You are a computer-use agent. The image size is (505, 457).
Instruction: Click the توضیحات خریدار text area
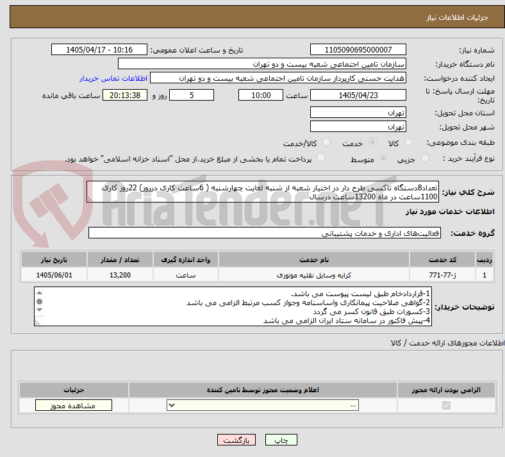[x=233, y=306]
